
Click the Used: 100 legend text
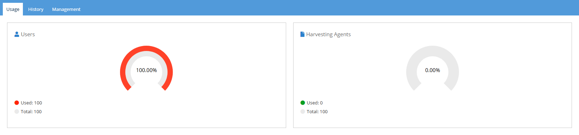click(x=31, y=103)
